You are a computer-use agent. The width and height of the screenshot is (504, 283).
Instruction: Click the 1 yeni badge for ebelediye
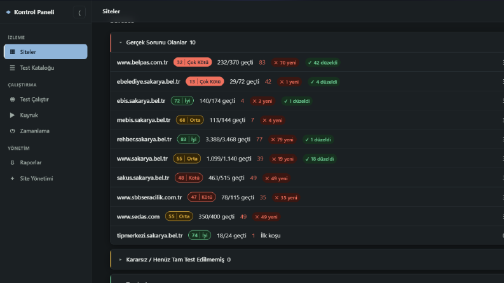click(289, 82)
